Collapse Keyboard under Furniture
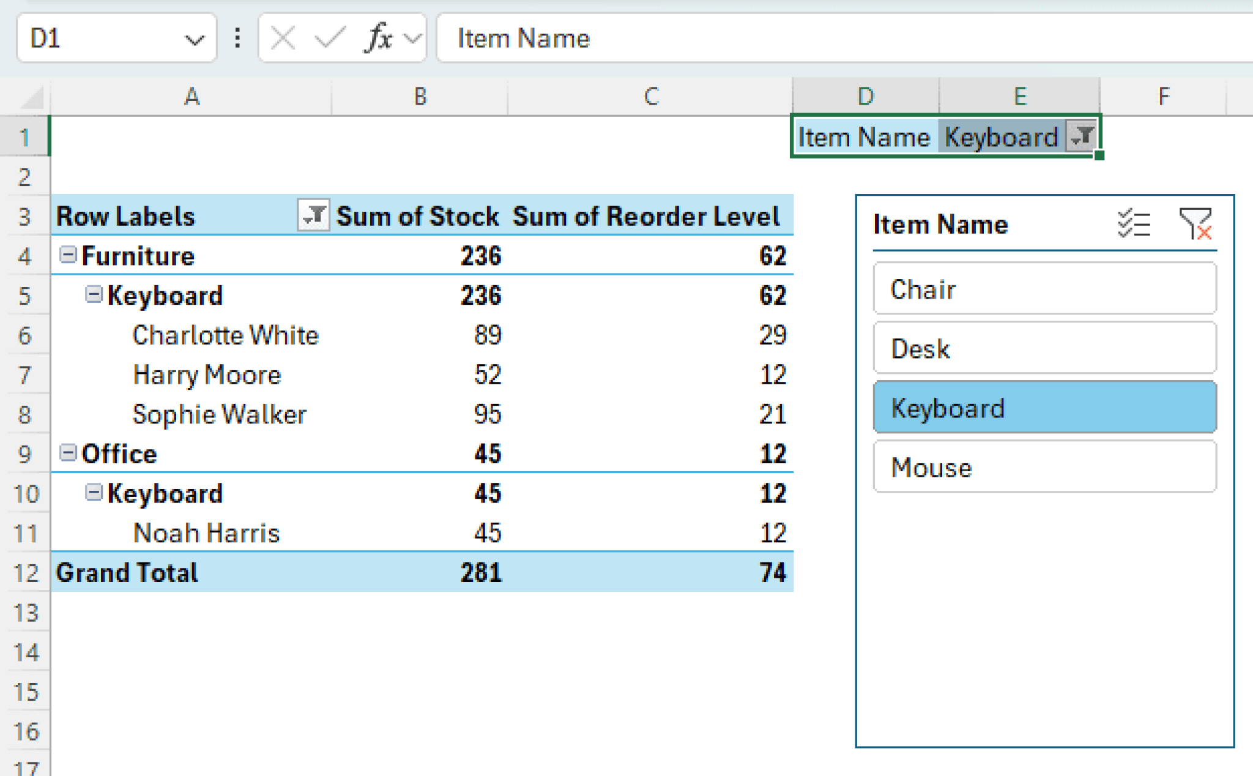Screen dimensions: 1253x776 (93, 295)
